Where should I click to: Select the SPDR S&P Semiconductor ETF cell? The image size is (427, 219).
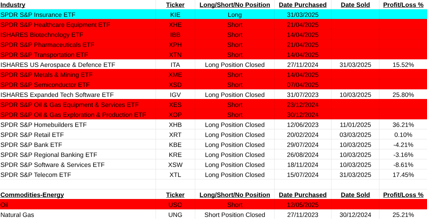pyautogui.click(x=45, y=85)
